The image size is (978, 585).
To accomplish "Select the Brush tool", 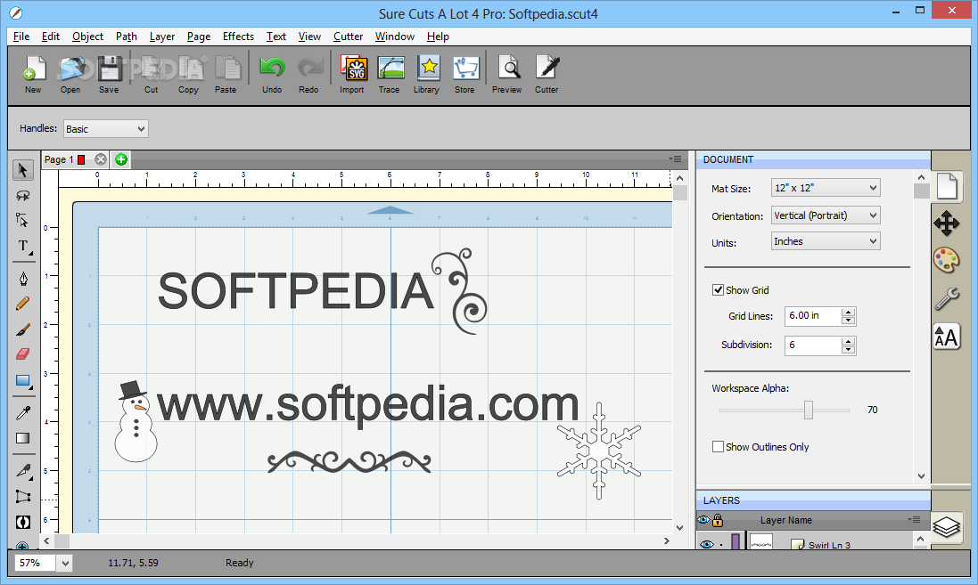I will 22,329.
